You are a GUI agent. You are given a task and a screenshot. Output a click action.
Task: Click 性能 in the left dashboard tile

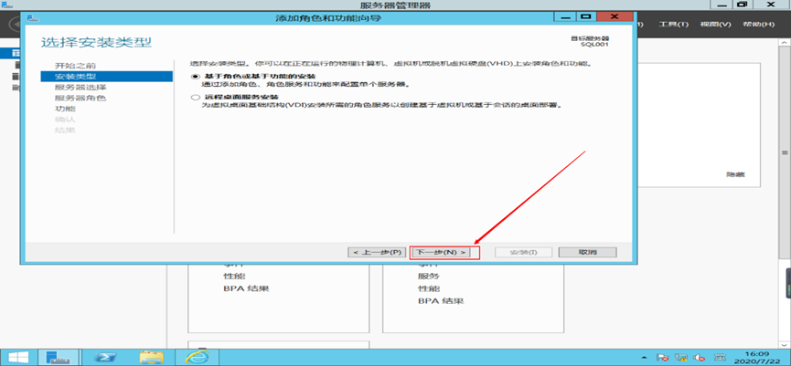(x=235, y=277)
